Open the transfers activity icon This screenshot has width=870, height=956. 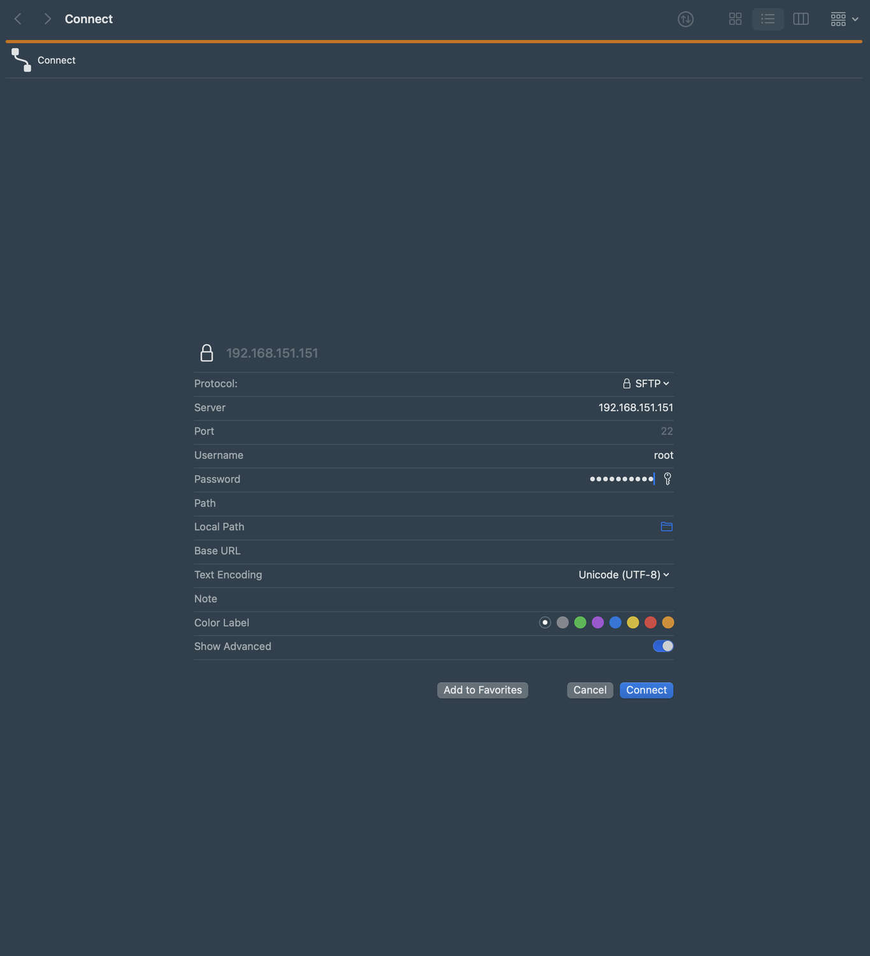click(x=685, y=19)
